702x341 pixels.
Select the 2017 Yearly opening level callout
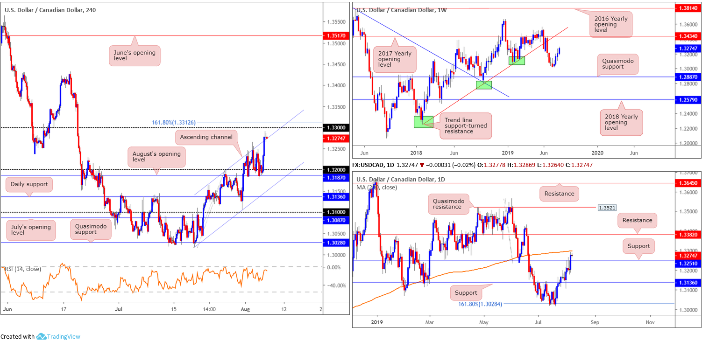click(396, 60)
